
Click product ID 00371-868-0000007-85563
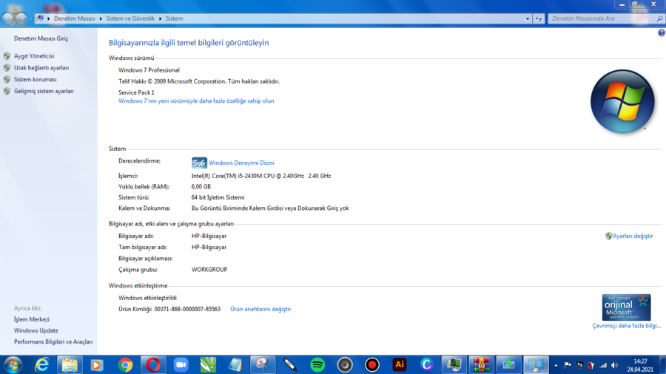click(187, 309)
